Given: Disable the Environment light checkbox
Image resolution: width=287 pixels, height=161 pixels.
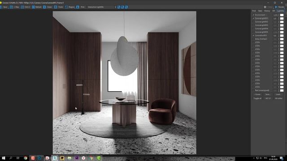Looking at the screenshot, I should point(253,15).
